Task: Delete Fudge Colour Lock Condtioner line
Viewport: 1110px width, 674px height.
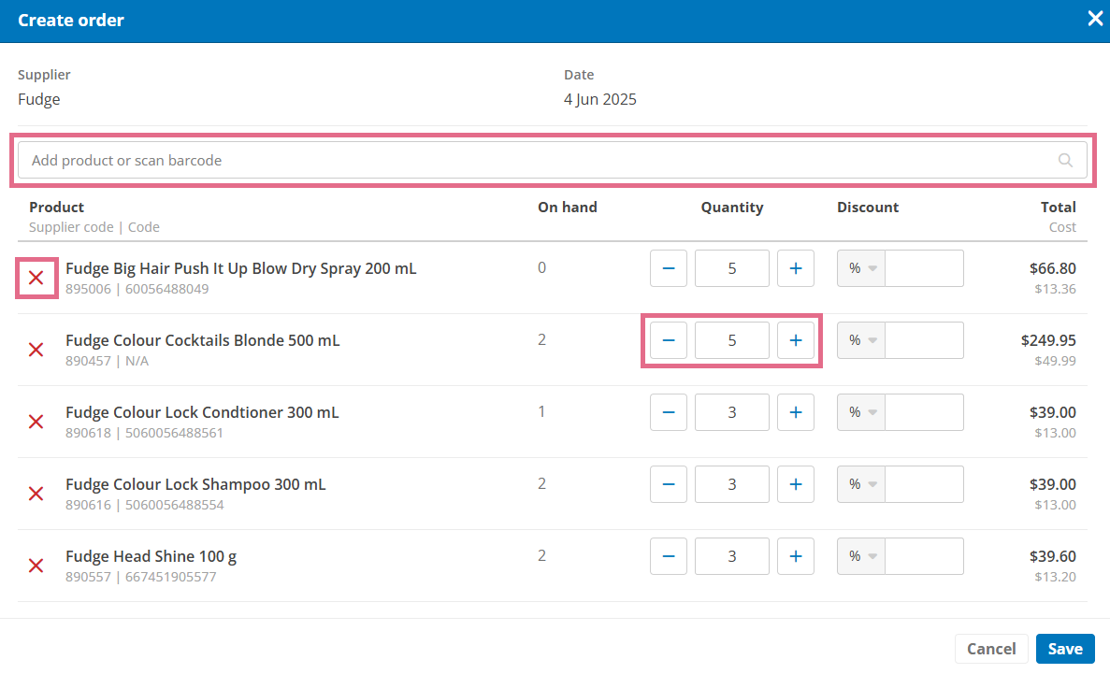Action: click(x=36, y=422)
